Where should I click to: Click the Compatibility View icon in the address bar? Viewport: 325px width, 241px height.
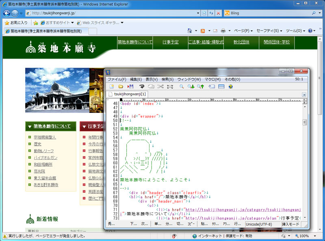204,13
